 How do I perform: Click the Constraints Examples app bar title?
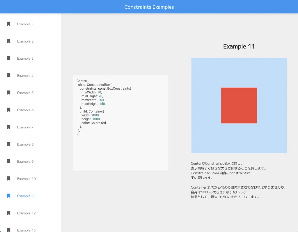(149, 7)
